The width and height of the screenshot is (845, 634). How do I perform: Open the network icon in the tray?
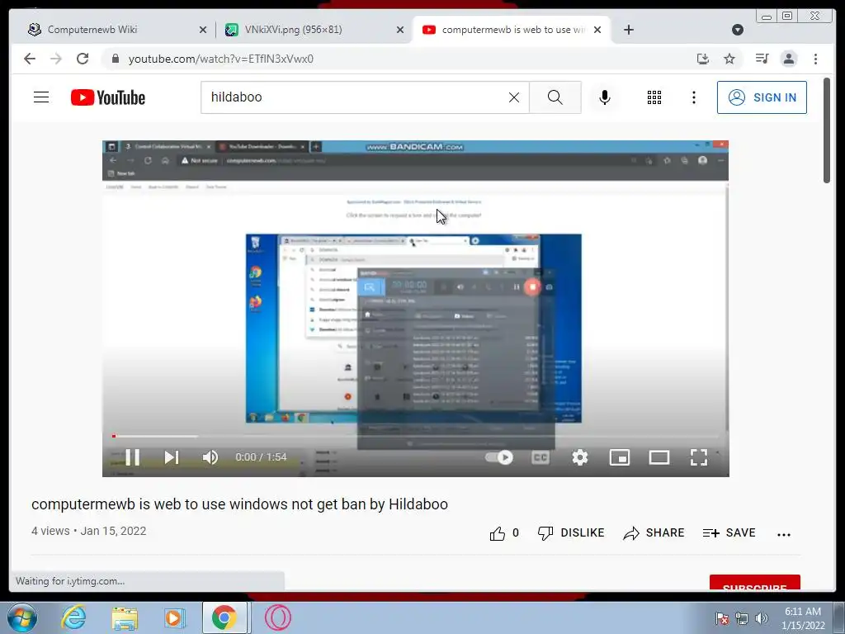pos(742,618)
